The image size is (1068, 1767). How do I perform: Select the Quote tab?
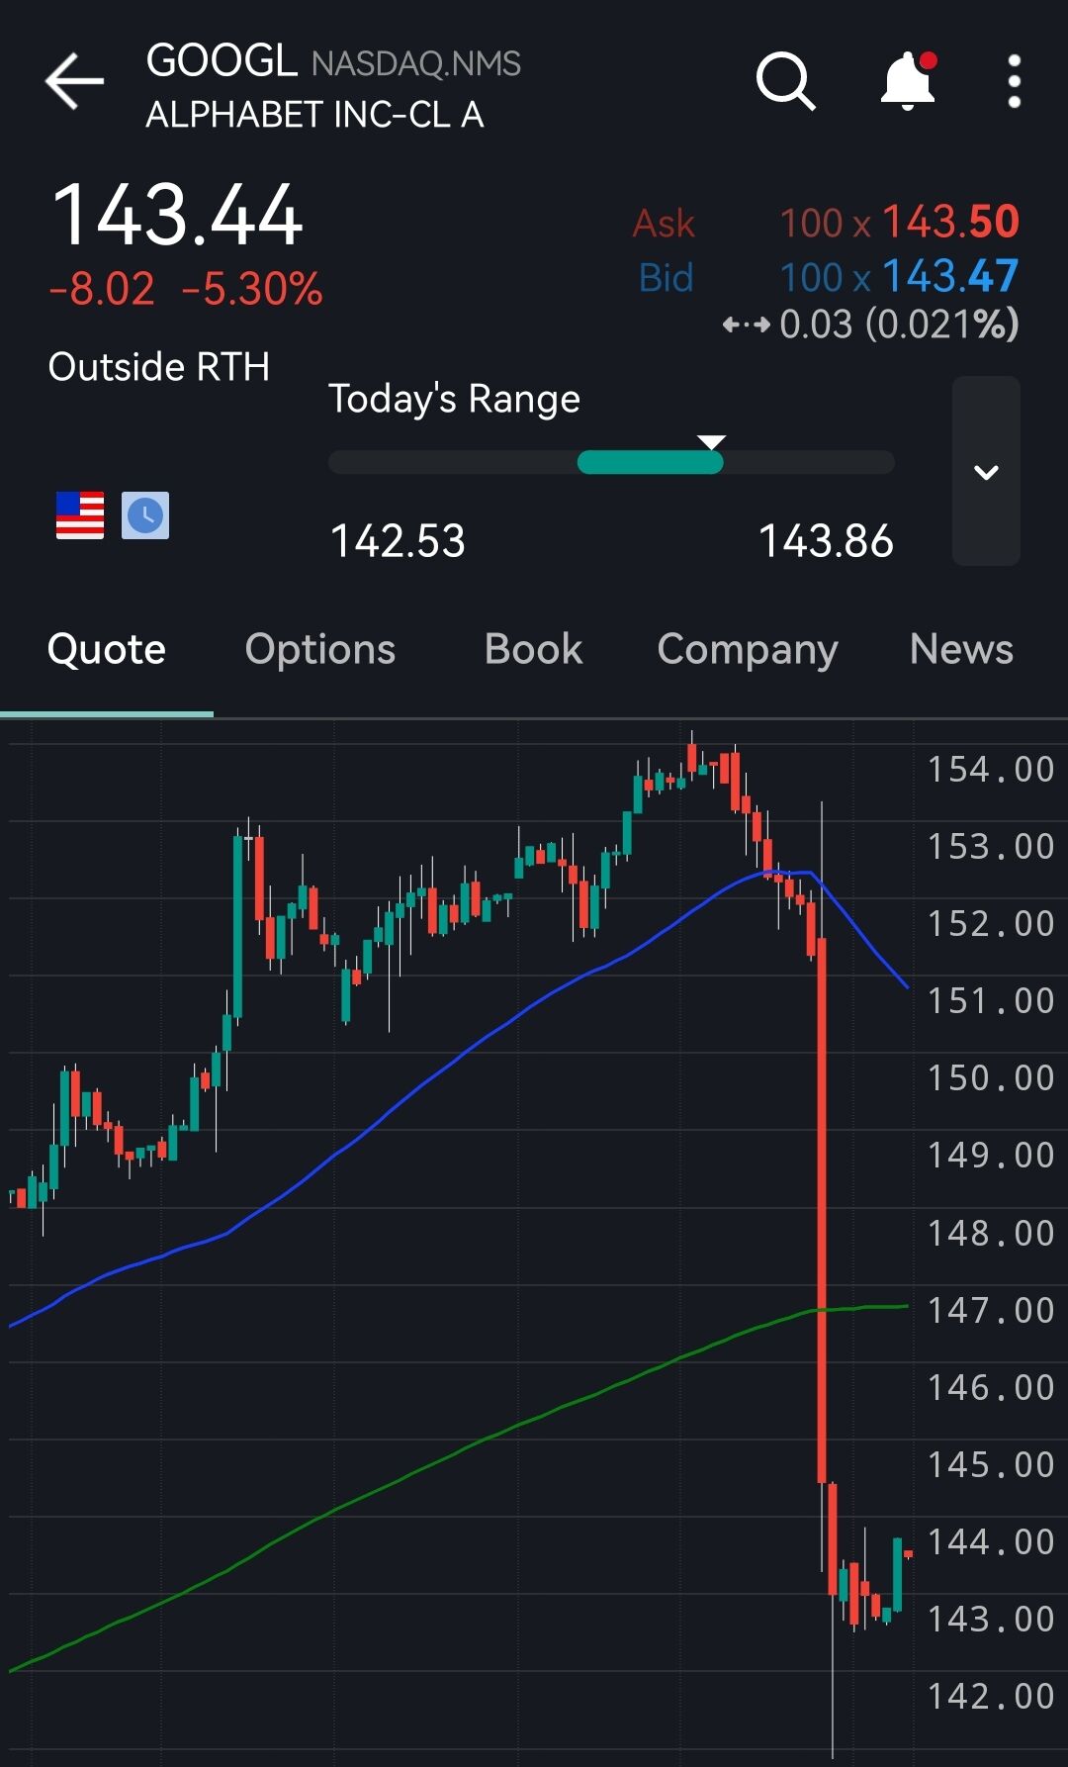point(107,650)
